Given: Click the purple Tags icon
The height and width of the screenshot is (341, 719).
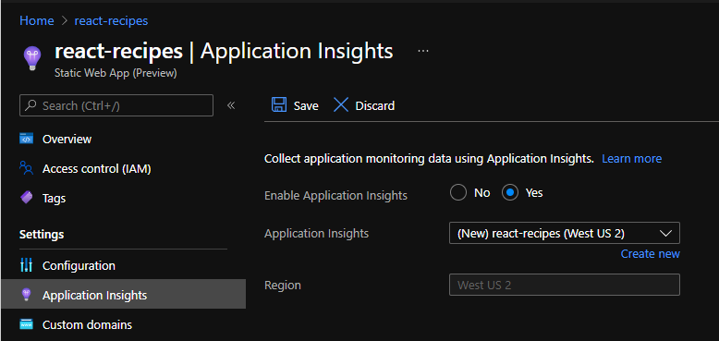Looking at the screenshot, I should point(27,198).
